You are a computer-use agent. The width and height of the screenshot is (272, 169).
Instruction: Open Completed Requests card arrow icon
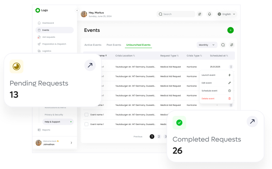coord(252,122)
